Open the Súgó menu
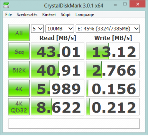148x136 pixels. pyautogui.click(x=65, y=14)
